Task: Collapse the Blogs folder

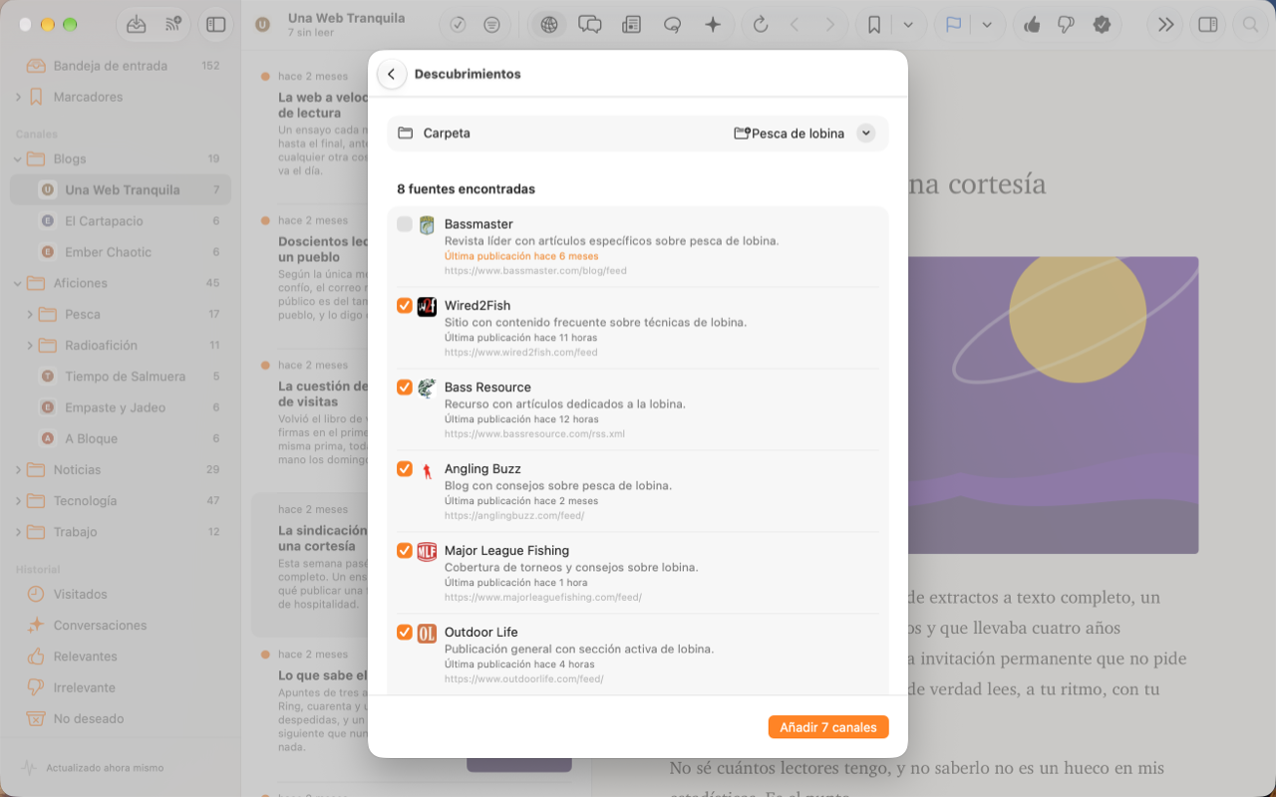Action: click(x=18, y=159)
